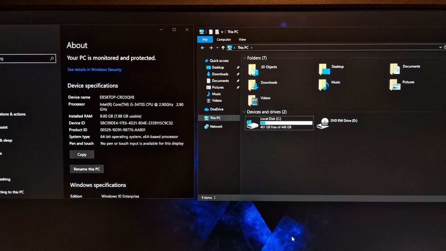Open the Downloads folder in Folders section

click(x=253, y=85)
